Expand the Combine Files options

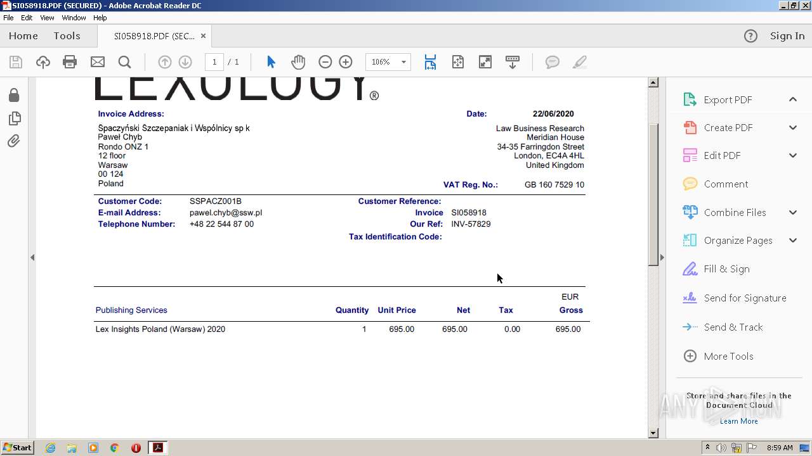click(x=793, y=212)
